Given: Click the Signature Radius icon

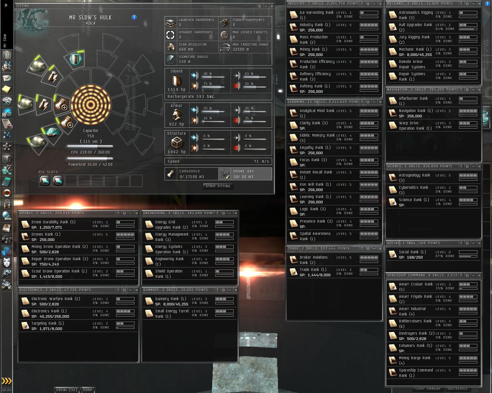Looking at the screenshot, I should [171, 59].
